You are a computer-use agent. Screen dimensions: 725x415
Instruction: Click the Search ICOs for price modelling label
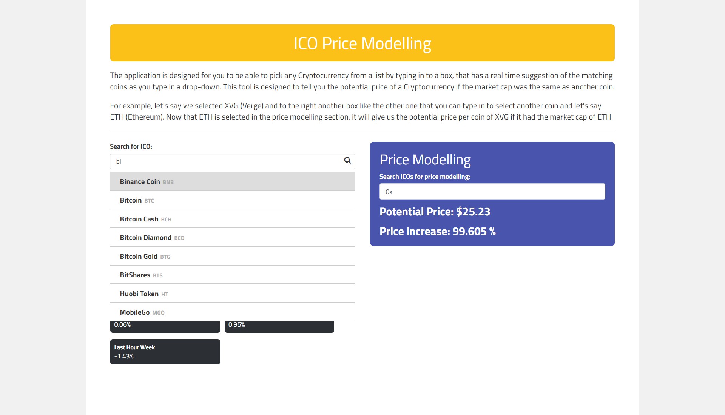coord(424,177)
